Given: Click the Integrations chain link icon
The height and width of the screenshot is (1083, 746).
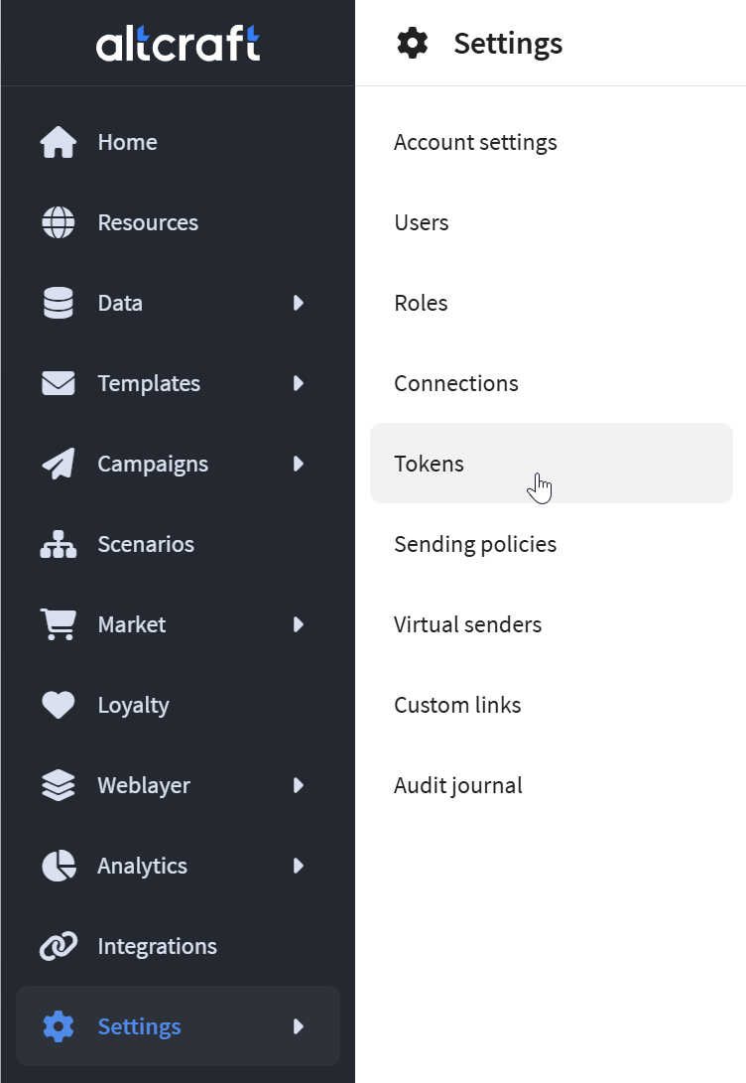Looking at the screenshot, I should coord(58,946).
